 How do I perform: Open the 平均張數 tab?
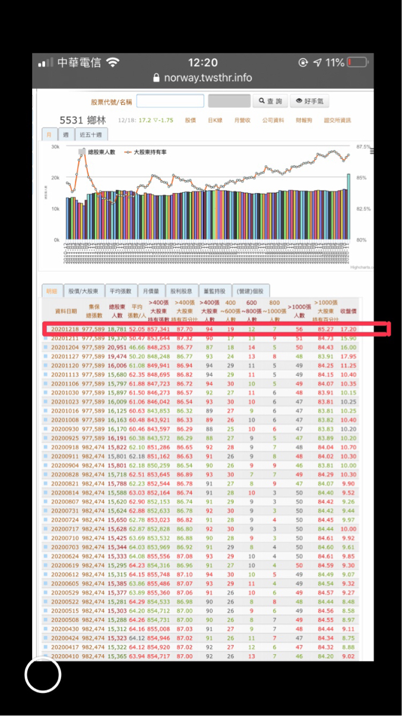click(x=121, y=291)
